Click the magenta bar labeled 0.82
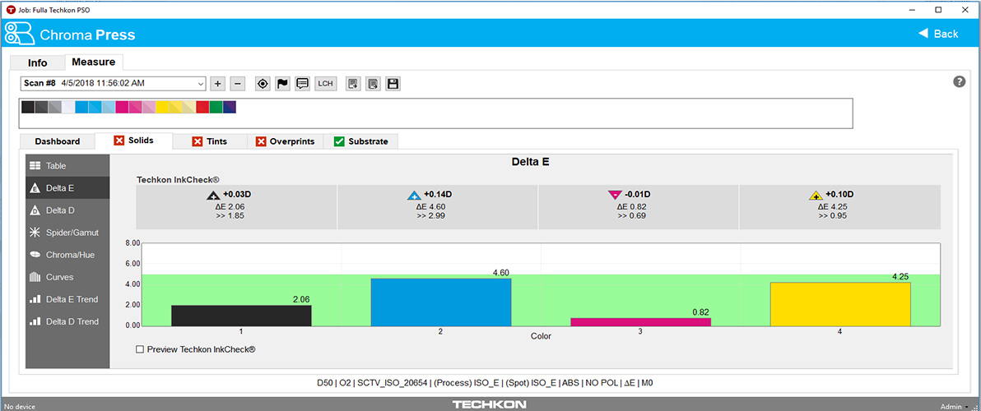This screenshot has height=411, width=981. (x=640, y=321)
